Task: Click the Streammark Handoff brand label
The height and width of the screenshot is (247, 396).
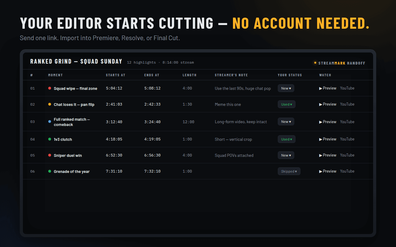Action: (x=342, y=63)
